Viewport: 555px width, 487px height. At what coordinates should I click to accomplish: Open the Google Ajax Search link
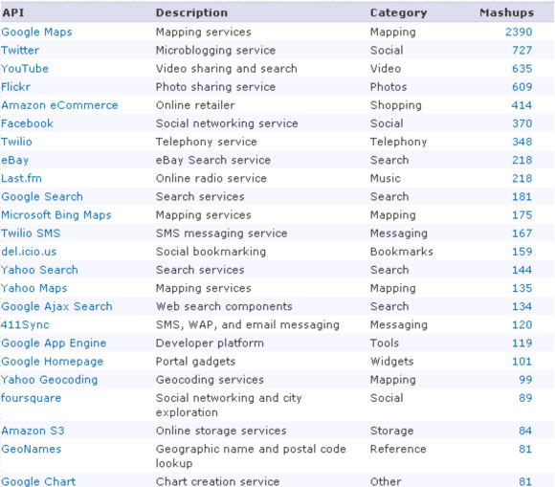coord(57,306)
